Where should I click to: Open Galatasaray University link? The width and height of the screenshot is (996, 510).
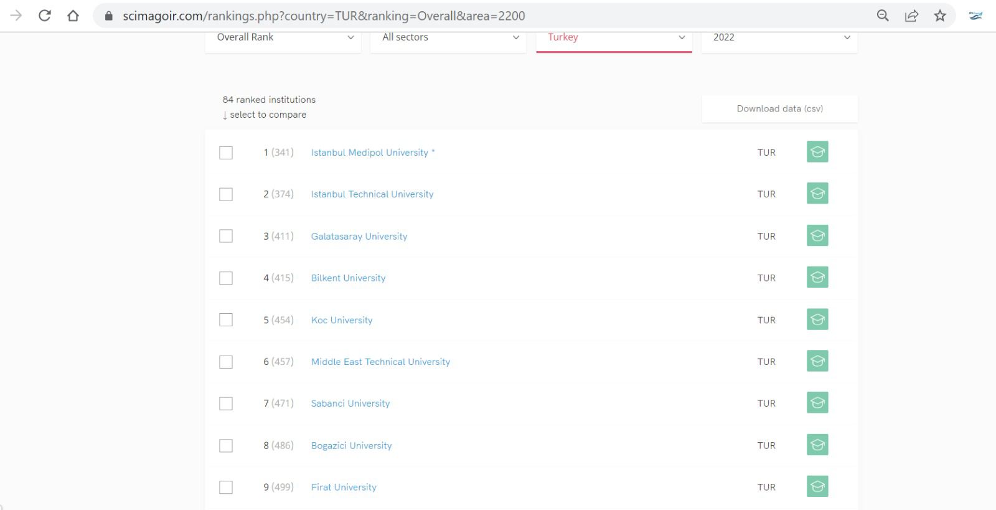(359, 236)
